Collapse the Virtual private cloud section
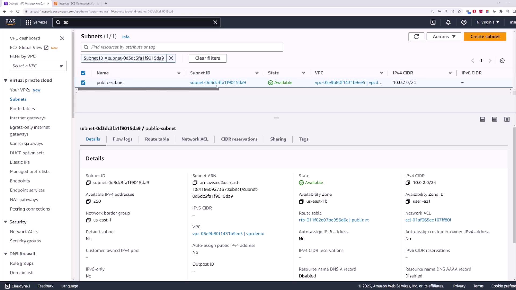The height and width of the screenshot is (290, 516). click(6, 81)
